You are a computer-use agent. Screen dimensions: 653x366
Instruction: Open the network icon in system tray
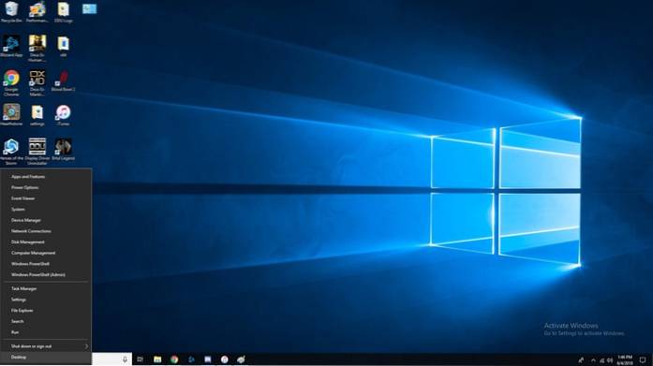601,360
